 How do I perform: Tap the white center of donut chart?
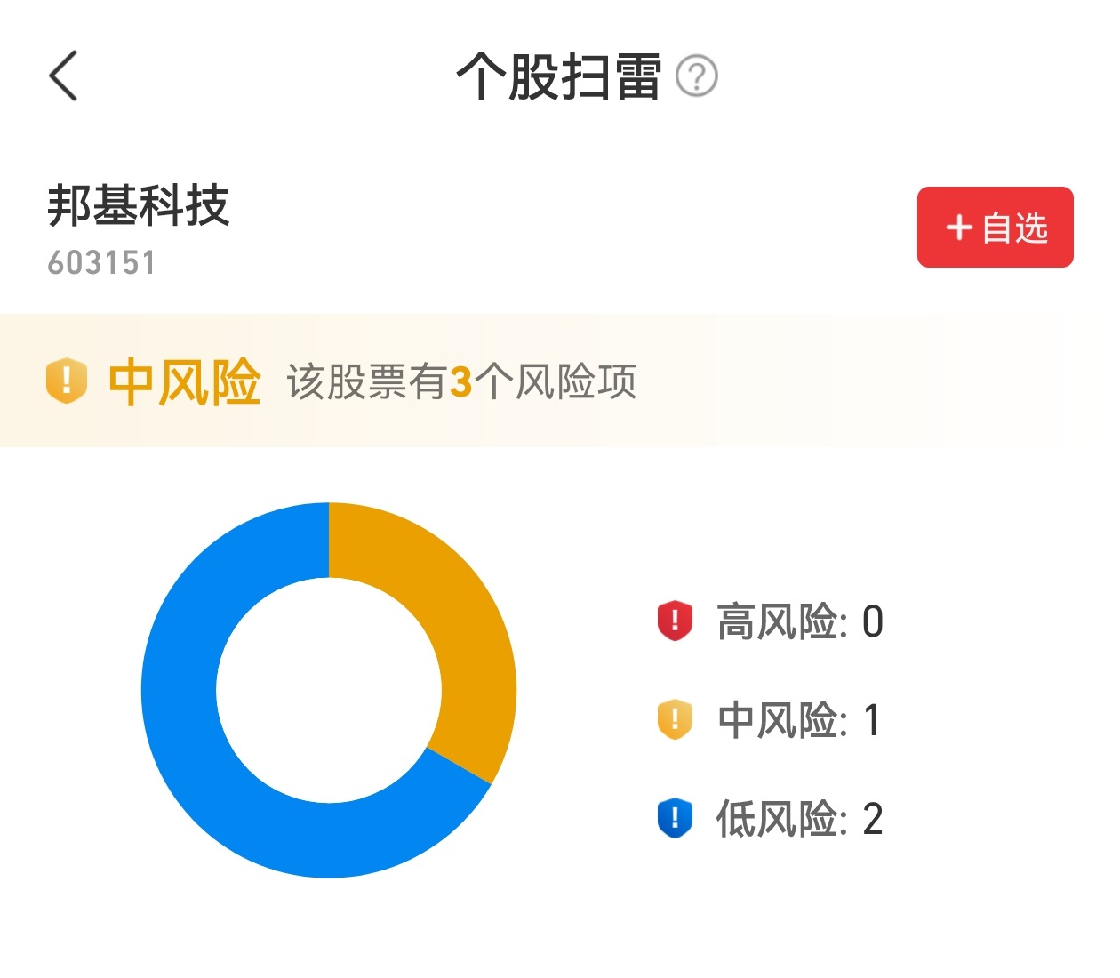329,691
